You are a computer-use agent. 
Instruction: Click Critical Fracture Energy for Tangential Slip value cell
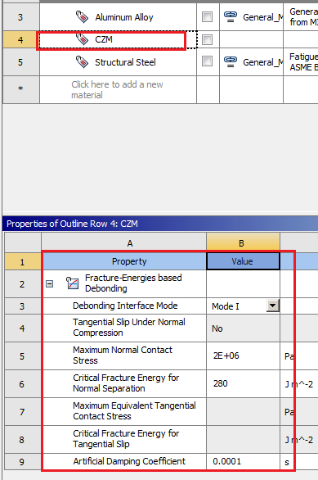pyautogui.click(x=243, y=439)
